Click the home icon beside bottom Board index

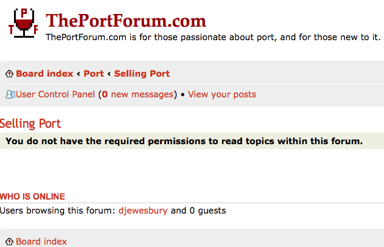[x=9, y=242]
